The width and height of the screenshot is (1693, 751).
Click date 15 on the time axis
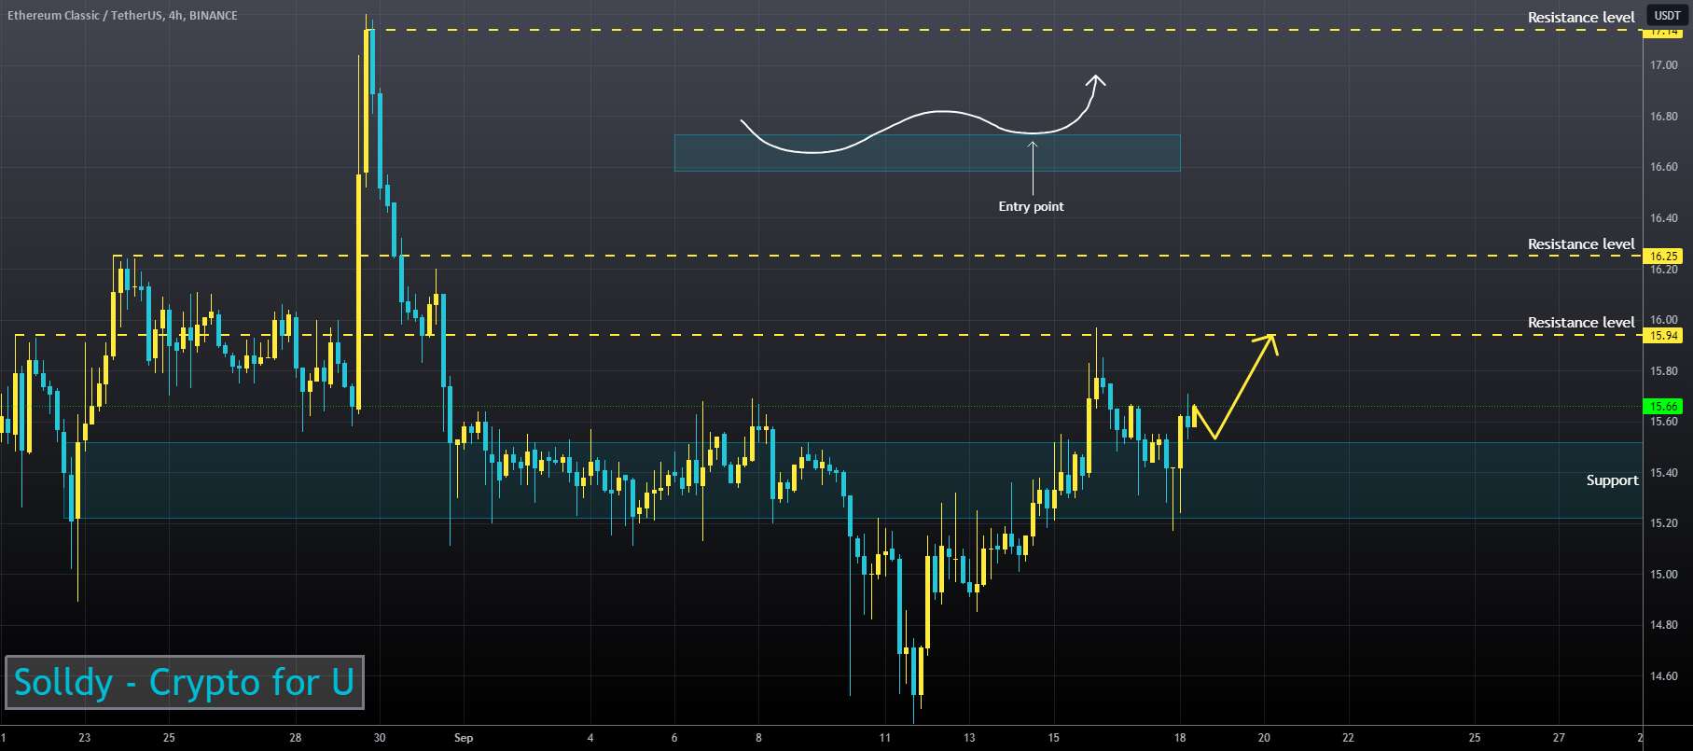pos(1053,738)
